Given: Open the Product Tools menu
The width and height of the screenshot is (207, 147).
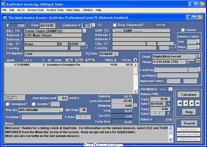Looking at the screenshot, I should point(55,10).
